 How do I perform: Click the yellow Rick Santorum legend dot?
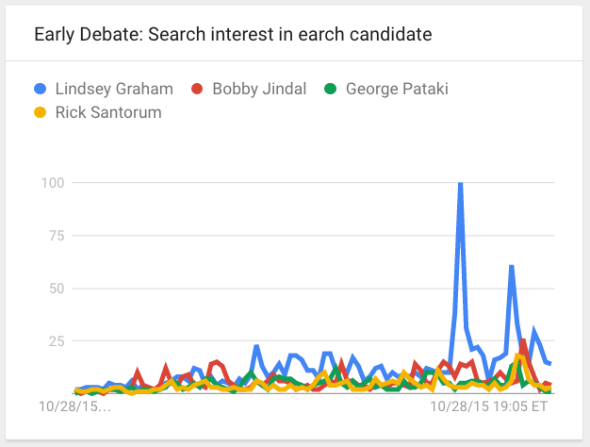(x=39, y=113)
